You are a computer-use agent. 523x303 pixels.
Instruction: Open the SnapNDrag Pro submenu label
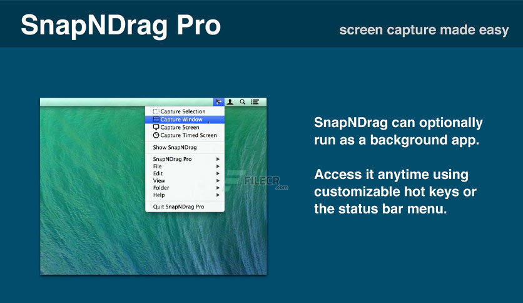coord(172,159)
